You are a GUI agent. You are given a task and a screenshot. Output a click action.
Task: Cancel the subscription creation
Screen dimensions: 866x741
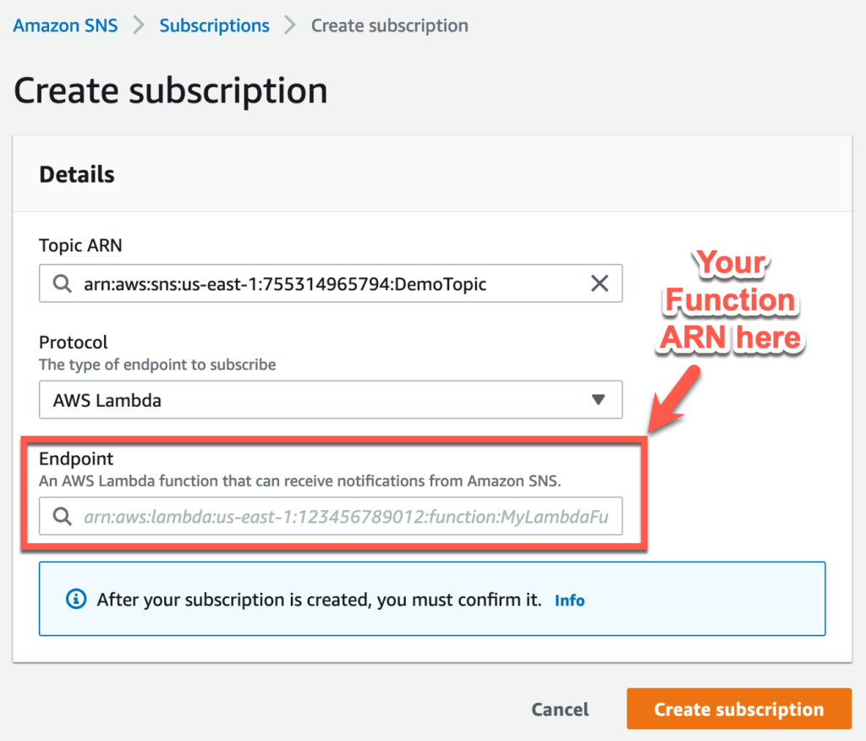pos(560,710)
